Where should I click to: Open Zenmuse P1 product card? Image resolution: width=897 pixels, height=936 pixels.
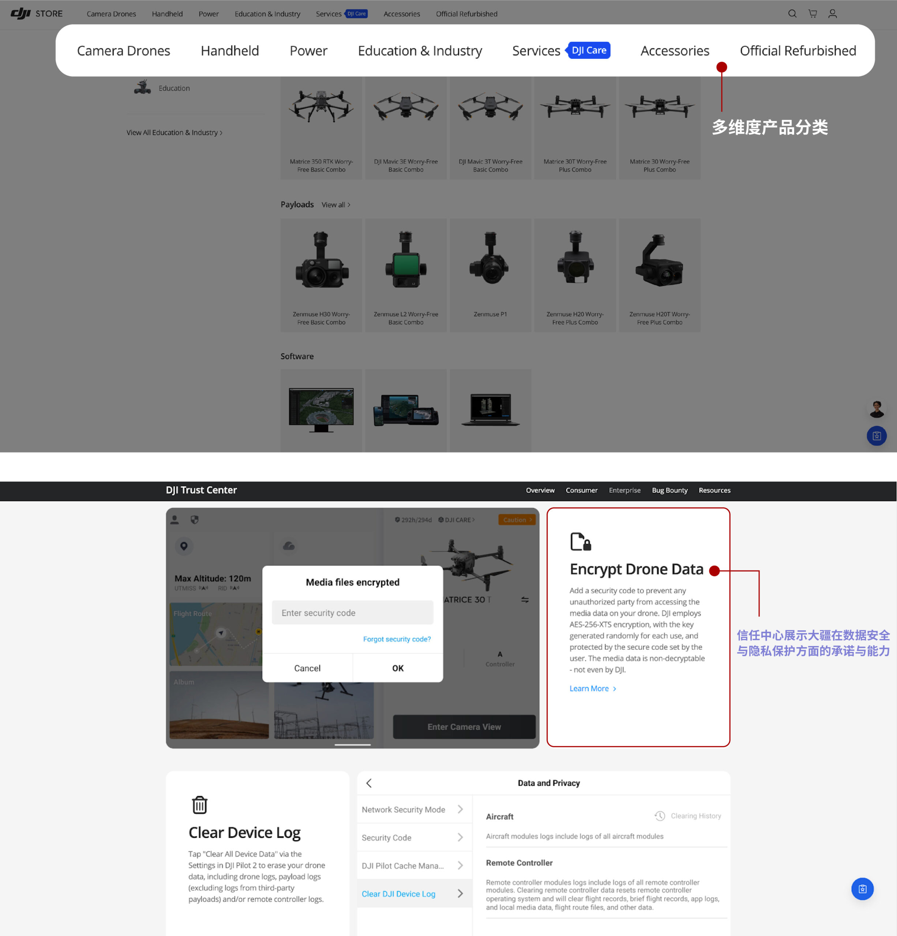[x=490, y=275]
